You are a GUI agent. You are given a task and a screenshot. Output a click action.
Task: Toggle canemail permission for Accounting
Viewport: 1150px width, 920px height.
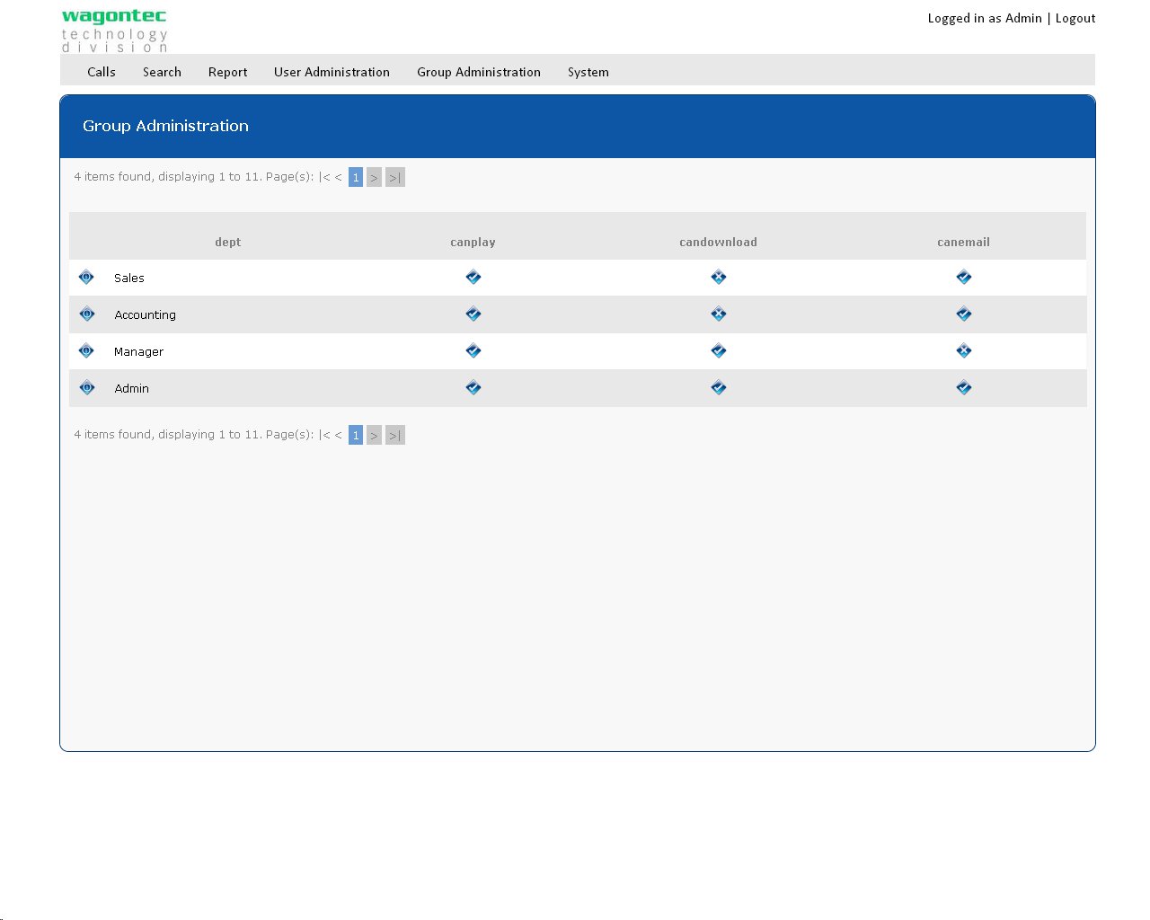(x=964, y=314)
